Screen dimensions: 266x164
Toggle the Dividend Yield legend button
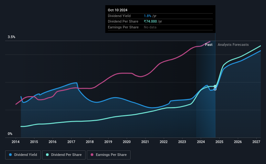[x=23, y=155]
